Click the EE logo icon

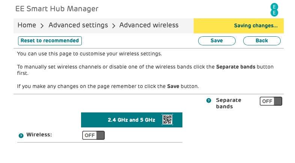pyautogui.click(x=274, y=10)
